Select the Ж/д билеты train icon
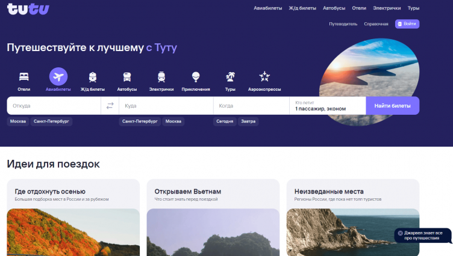Image resolution: width=453 pixels, height=256 pixels. 93,77
